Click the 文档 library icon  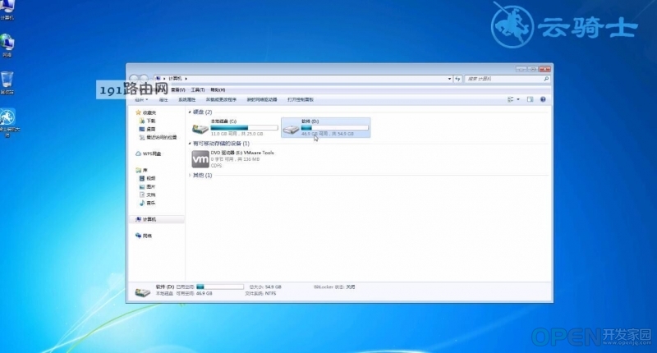tap(141, 195)
